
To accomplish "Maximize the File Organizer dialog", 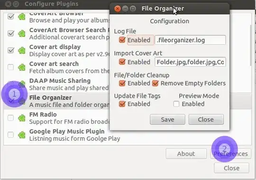I will (x=133, y=9).
